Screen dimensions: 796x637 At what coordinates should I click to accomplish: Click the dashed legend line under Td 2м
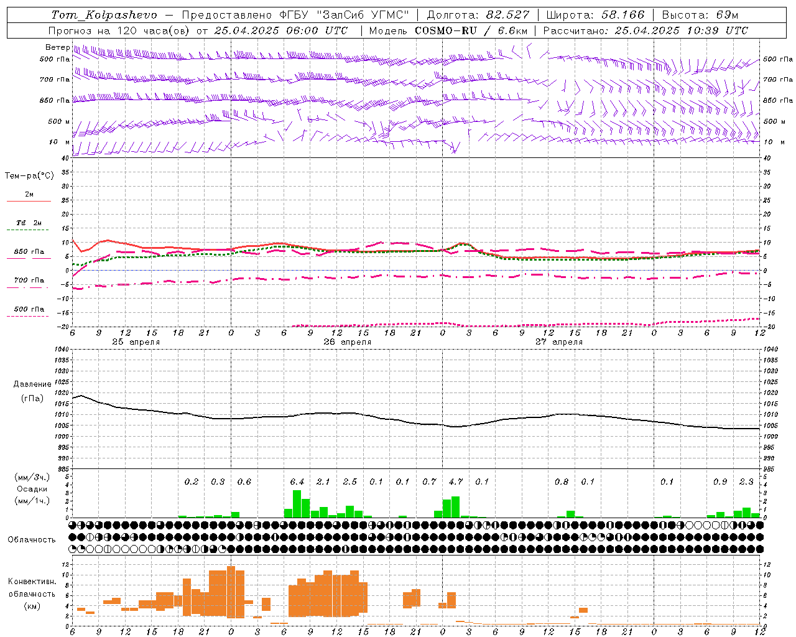point(29,230)
